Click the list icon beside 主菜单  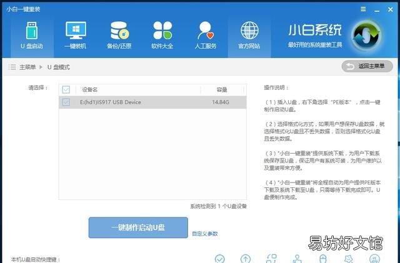(x=12, y=67)
